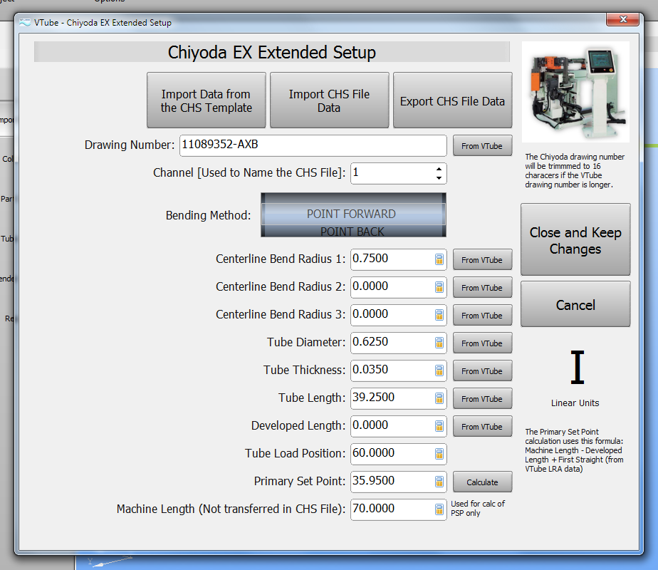The width and height of the screenshot is (658, 570).
Task: Click the Chiyoda bender machine image
Action: [x=575, y=92]
